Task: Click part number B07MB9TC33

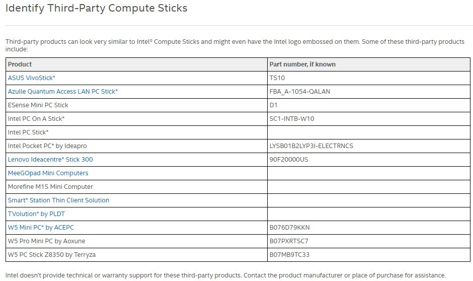Action: [x=289, y=255]
